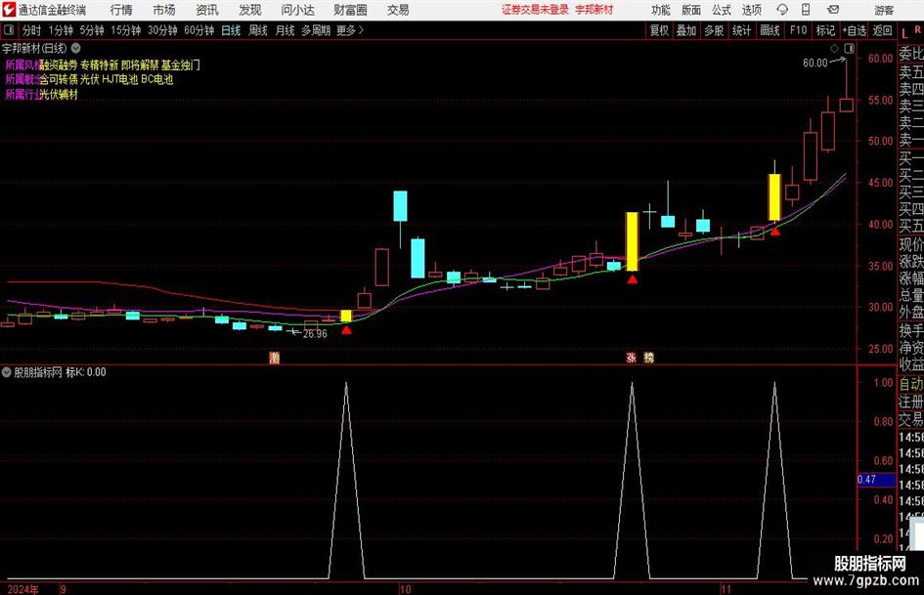Image resolution: width=924 pixels, height=595 pixels.
Task: Click the 游客 user account label
Action: (883, 10)
